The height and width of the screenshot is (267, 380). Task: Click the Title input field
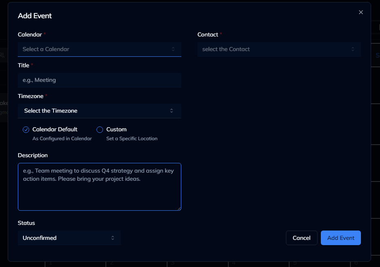[99, 80]
